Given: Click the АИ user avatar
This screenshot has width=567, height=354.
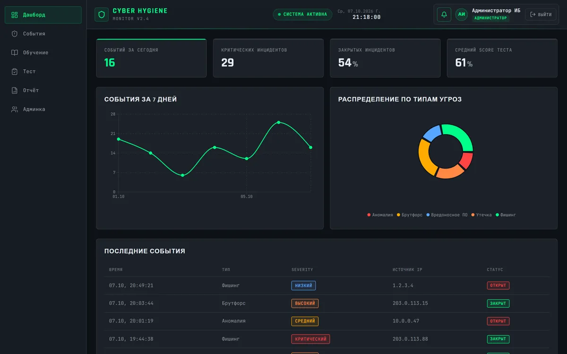Looking at the screenshot, I should pyautogui.click(x=462, y=15).
